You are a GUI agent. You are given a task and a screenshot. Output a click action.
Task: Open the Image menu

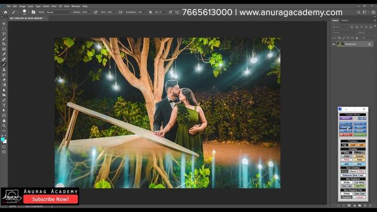point(22,6)
